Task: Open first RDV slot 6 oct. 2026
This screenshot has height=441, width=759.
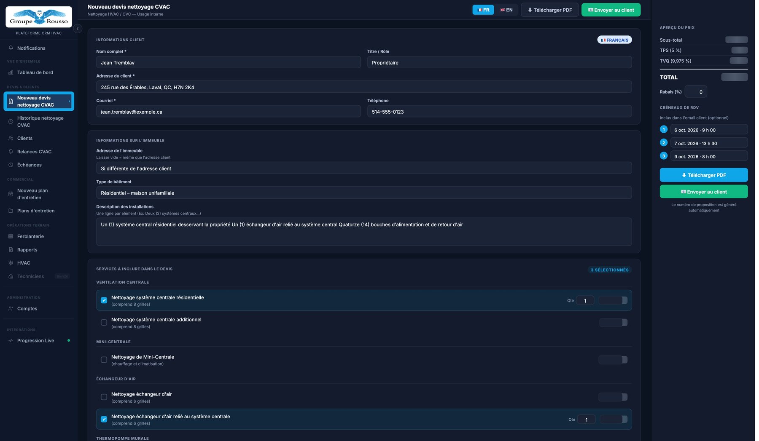Action: [x=709, y=130]
